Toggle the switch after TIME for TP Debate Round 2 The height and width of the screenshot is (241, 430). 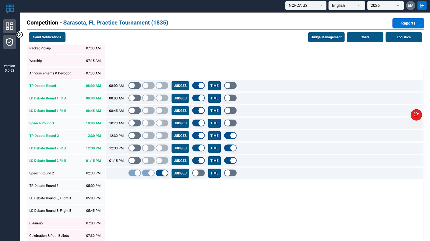point(230,136)
